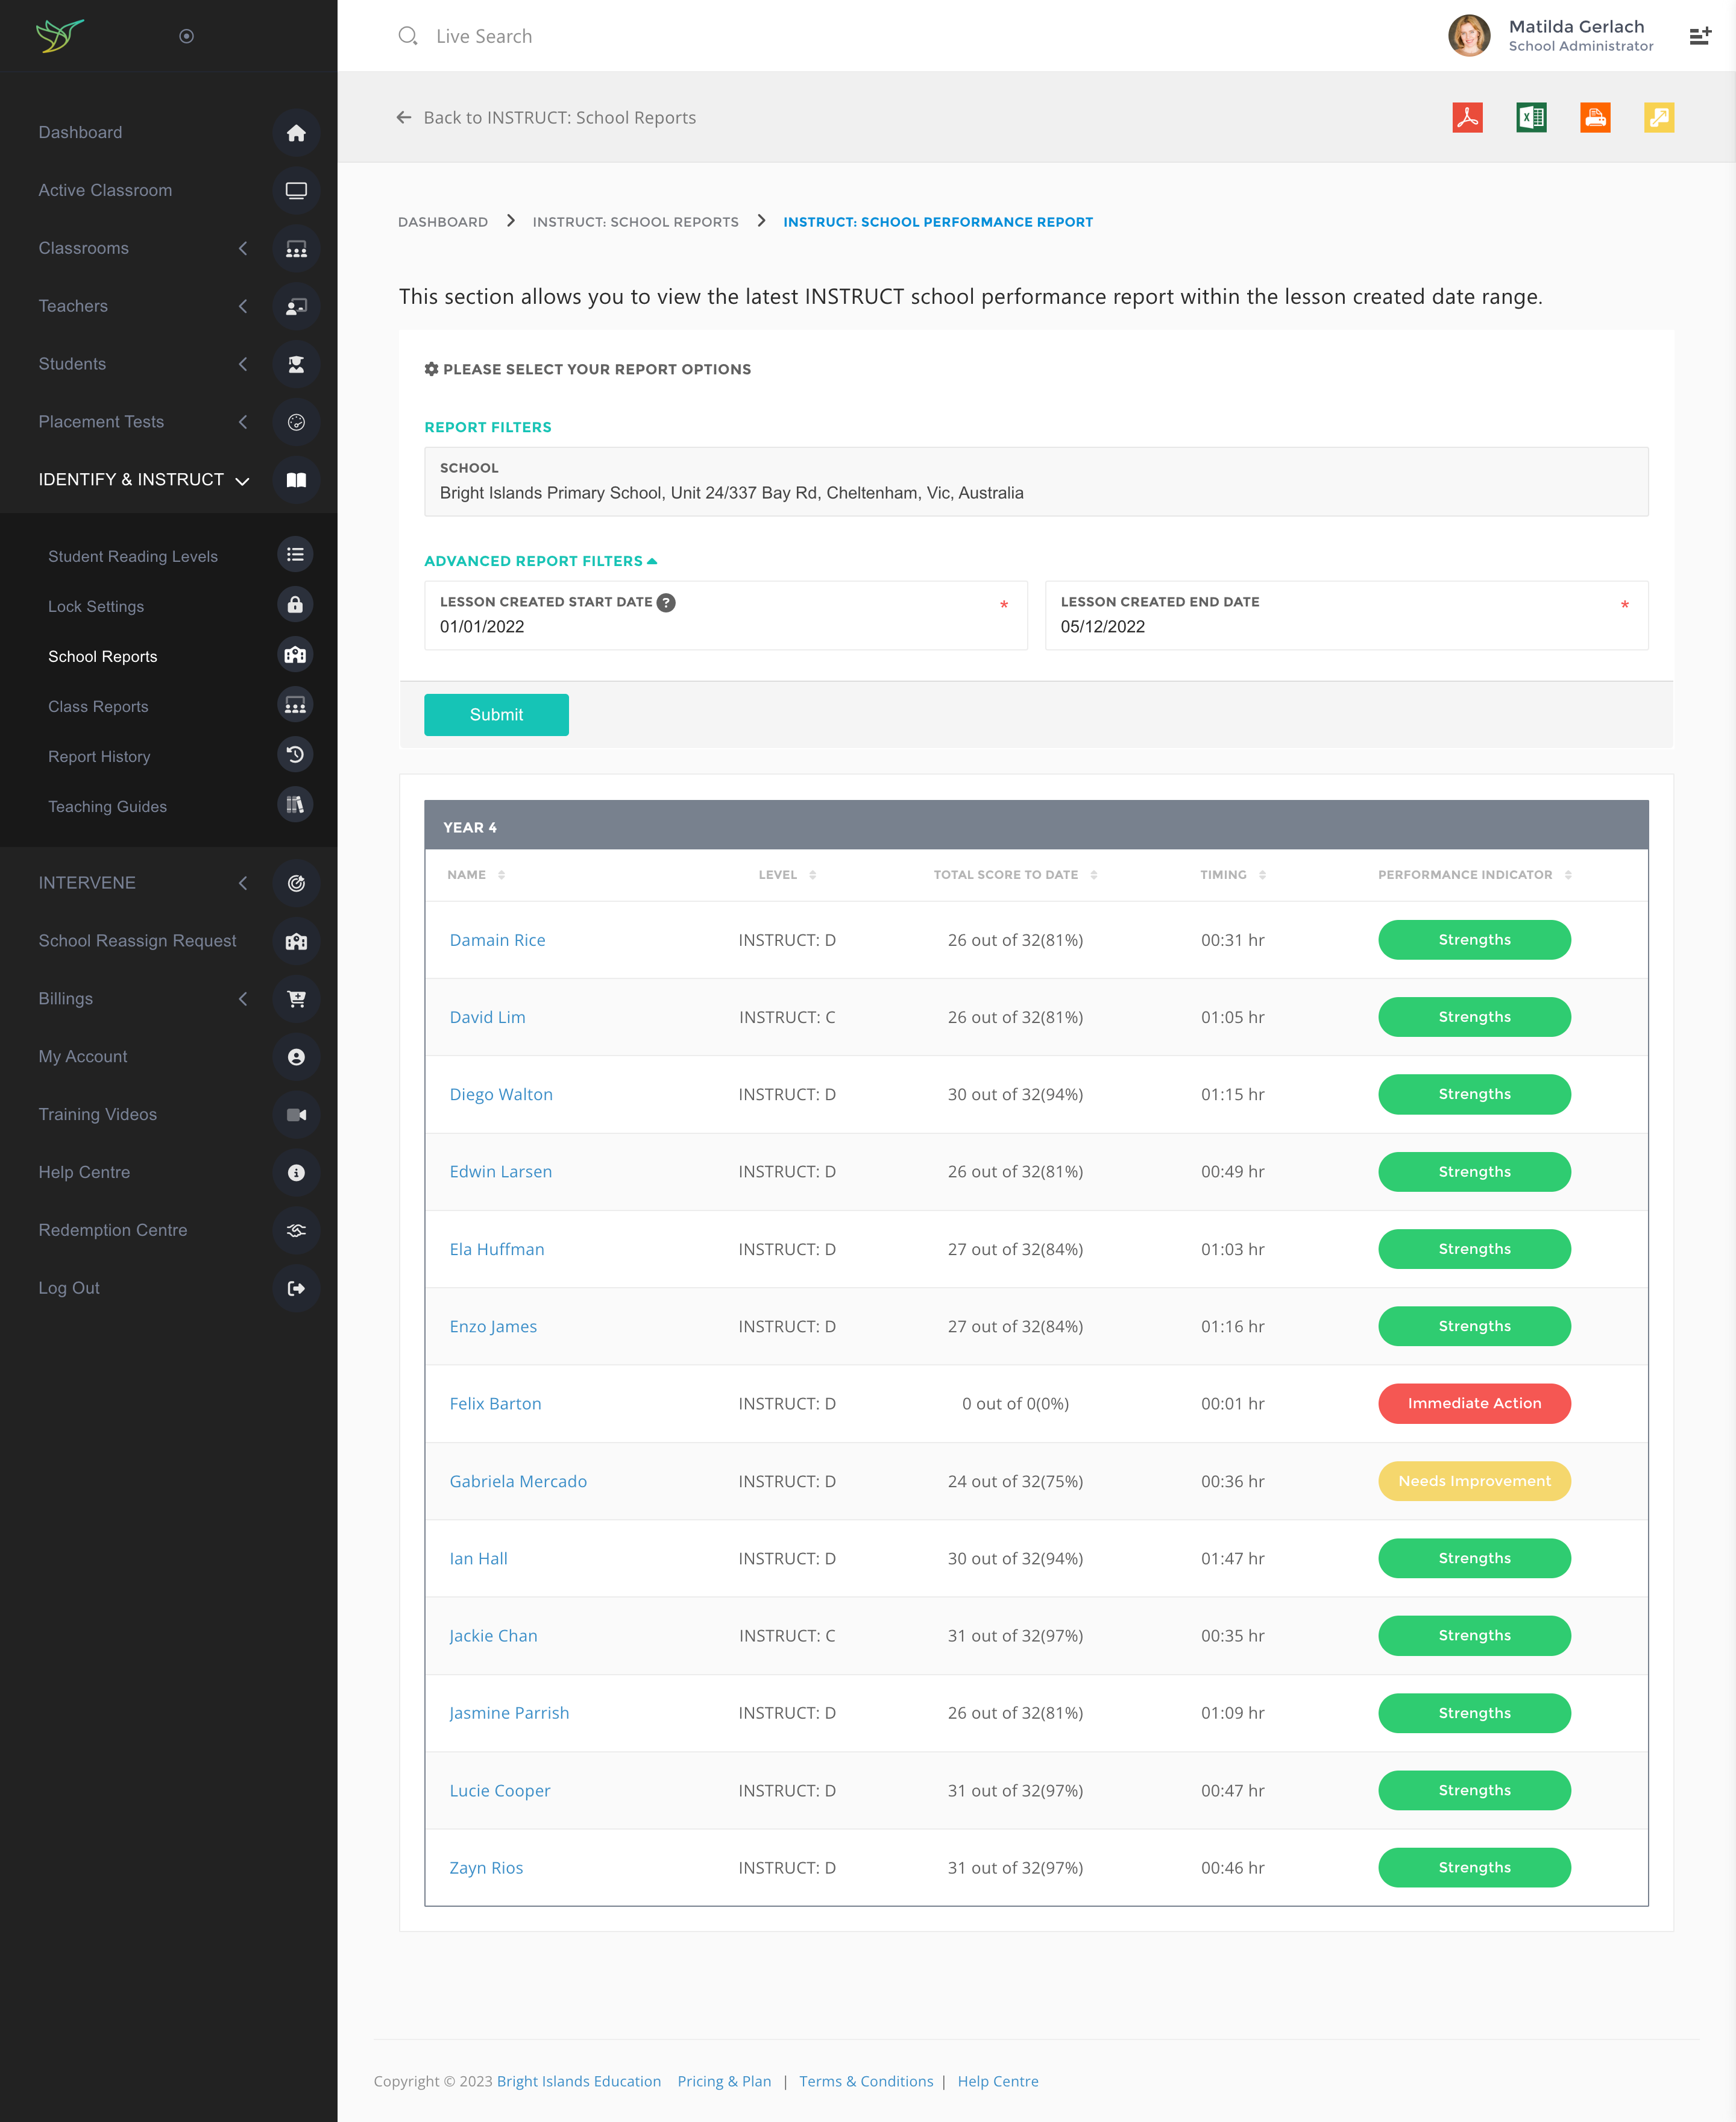Click the Report History clock icon
1736x2122 pixels.
[x=295, y=755]
